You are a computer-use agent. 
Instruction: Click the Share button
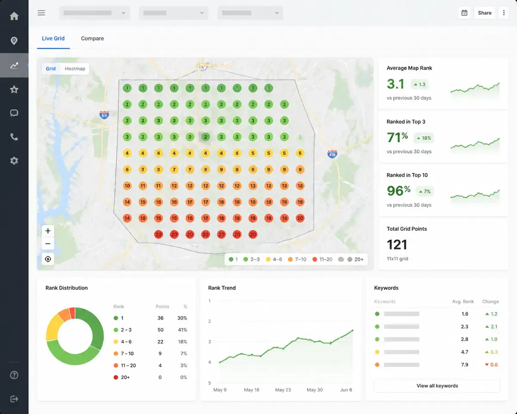(x=485, y=13)
